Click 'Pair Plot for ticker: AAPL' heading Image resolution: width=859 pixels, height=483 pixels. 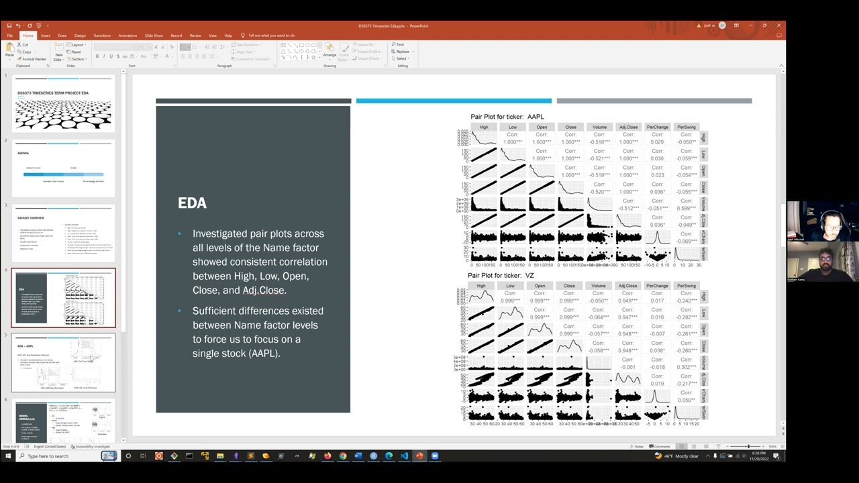coord(507,117)
